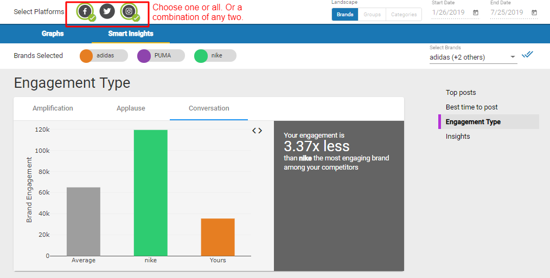This screenshot has height=278, width=550.
Task: Click the green nike color circle
Action: click(x=201, y=56)
